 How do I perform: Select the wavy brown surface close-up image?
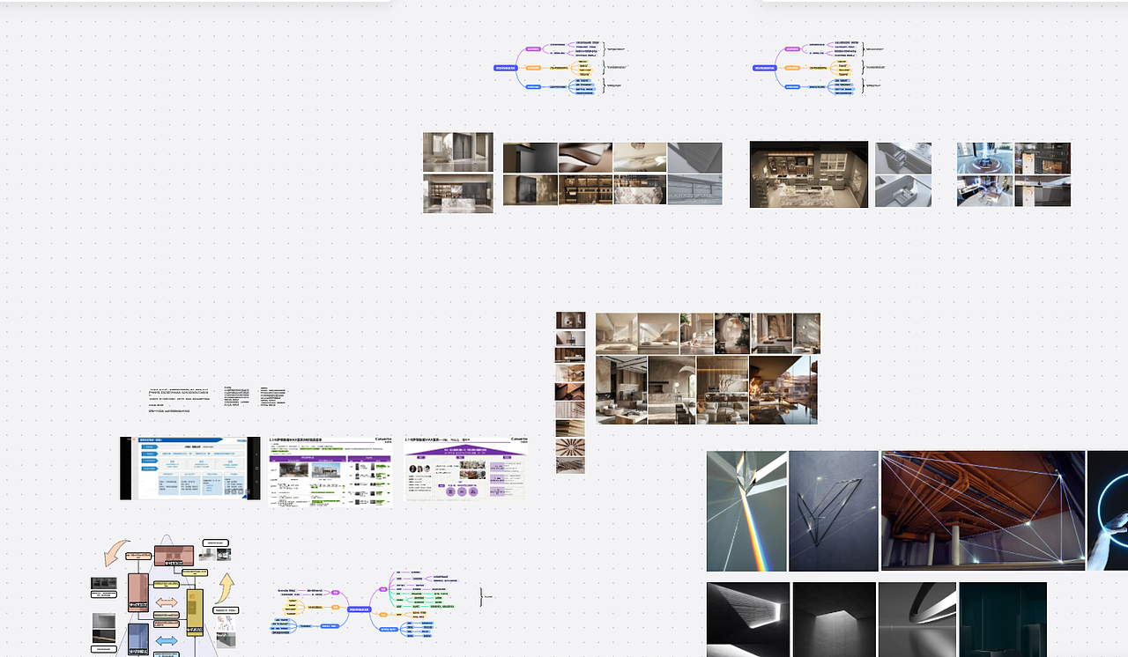585,158
